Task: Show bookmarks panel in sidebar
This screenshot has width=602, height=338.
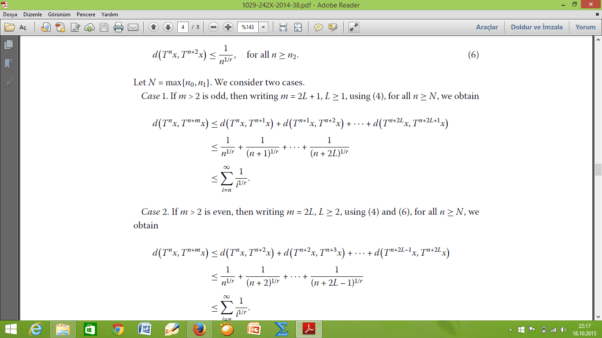Action: (x=8, y=63)
